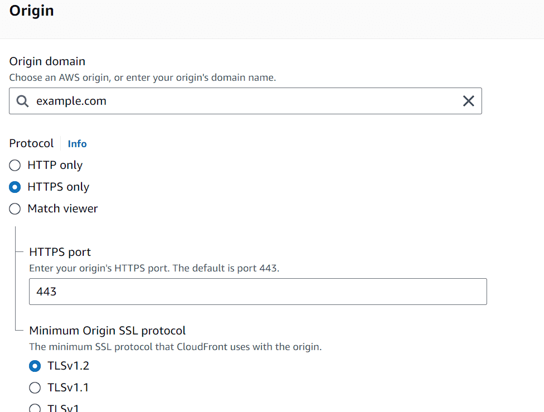544x412 pixels.
Task: Click the Origin domain field description text
Action: (142, 77)
